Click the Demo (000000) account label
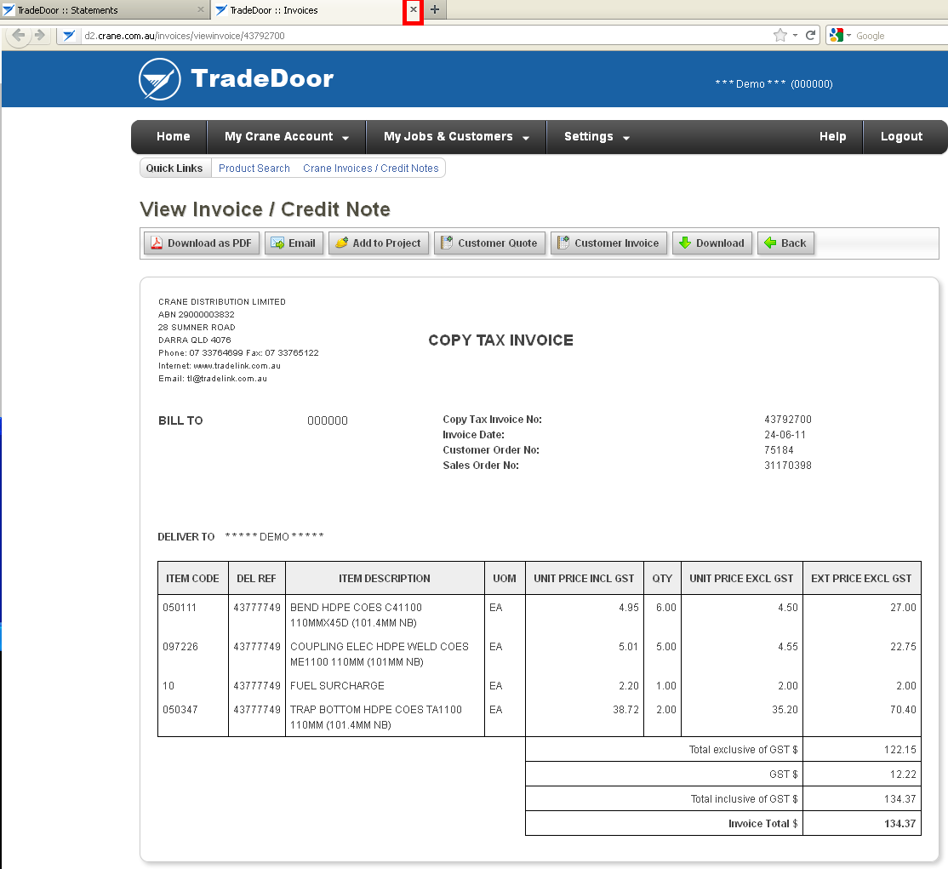Viewport: 948px width, 869px height. coord(774,84)
